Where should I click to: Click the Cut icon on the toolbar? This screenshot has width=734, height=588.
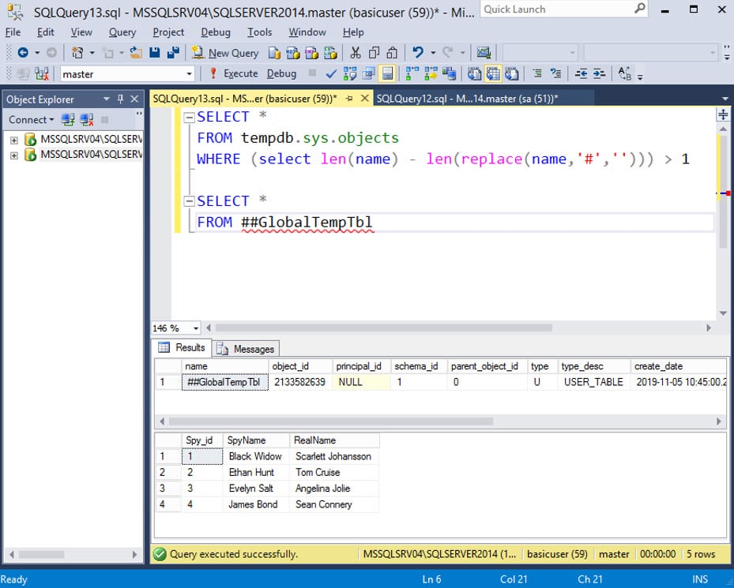pos(355,52)
